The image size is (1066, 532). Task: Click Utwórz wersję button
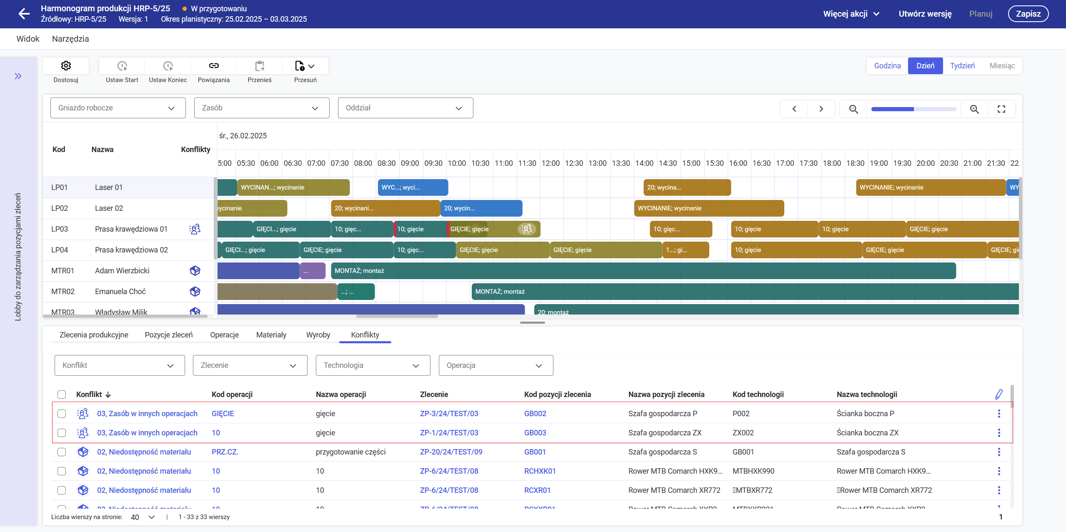pyautogui.click(x=925, y=14)
